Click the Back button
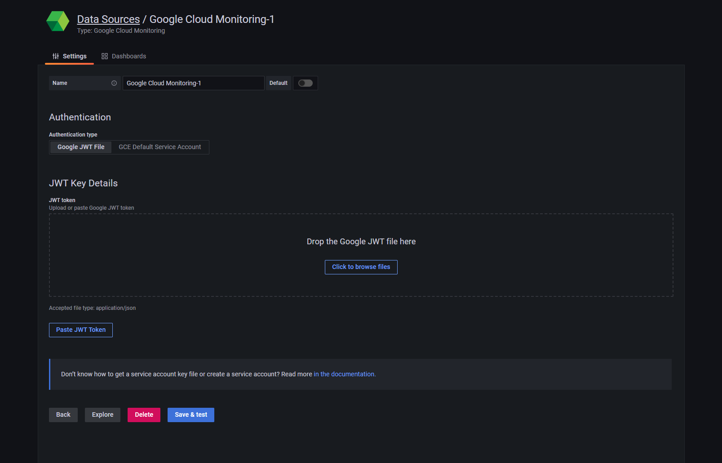 (63, 415)
